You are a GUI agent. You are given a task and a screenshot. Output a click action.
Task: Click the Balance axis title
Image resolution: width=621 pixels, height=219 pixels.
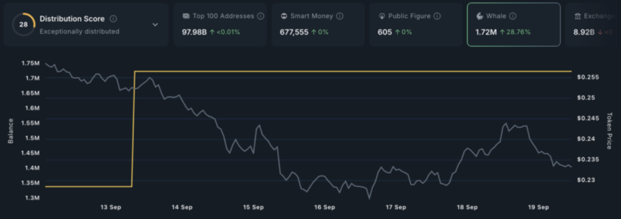tap(11, 131)
